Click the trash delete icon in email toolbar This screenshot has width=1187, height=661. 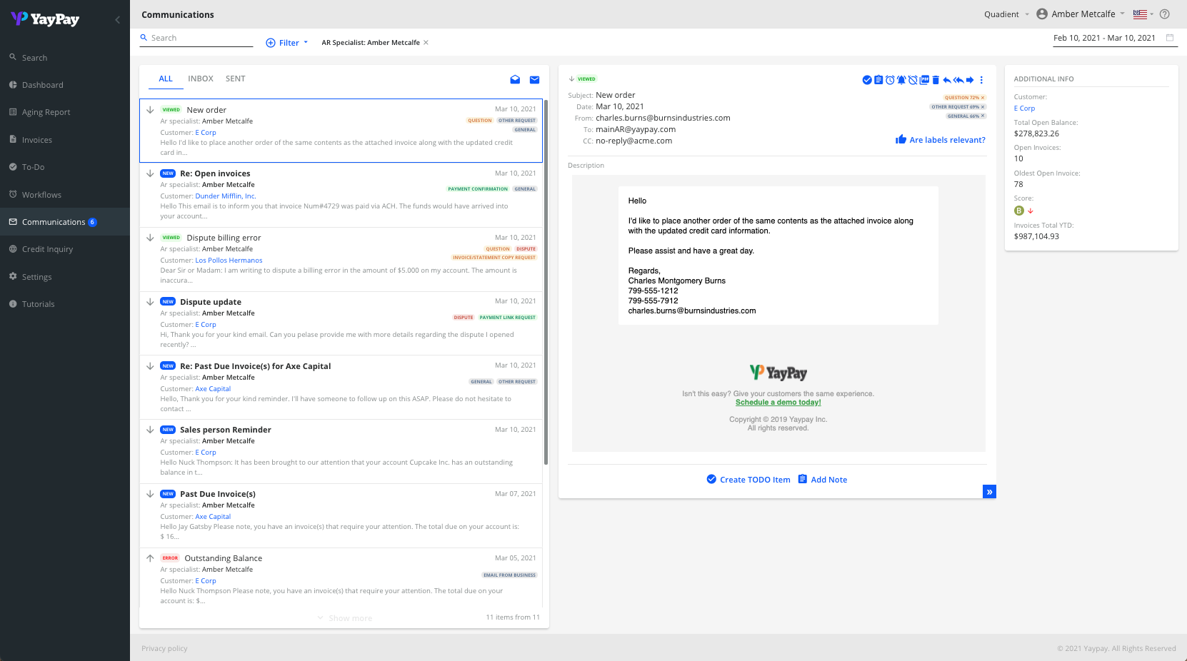click(x=936, y=80)
